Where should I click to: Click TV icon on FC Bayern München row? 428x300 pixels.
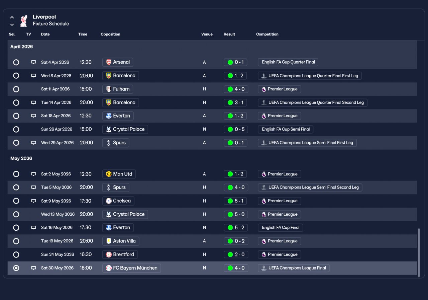point(33,268)
